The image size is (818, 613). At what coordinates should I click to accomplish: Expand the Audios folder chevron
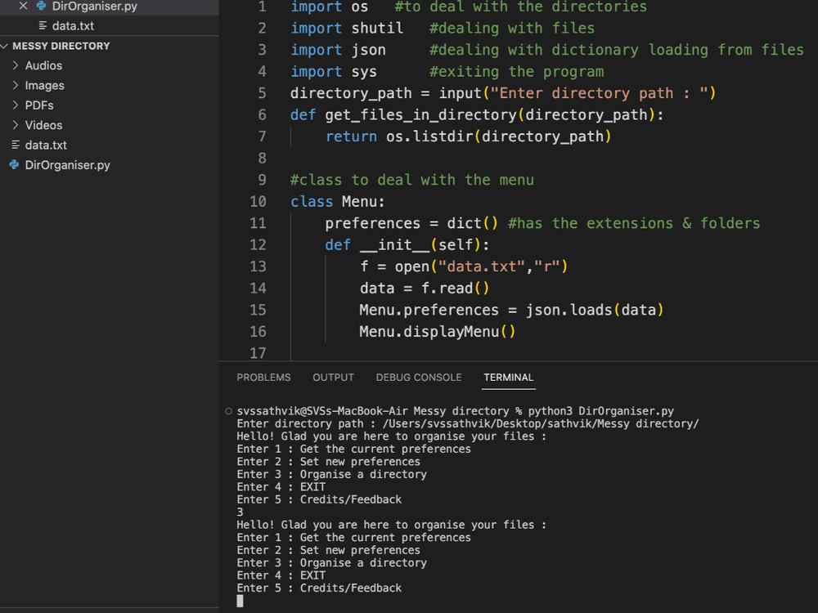15,65
